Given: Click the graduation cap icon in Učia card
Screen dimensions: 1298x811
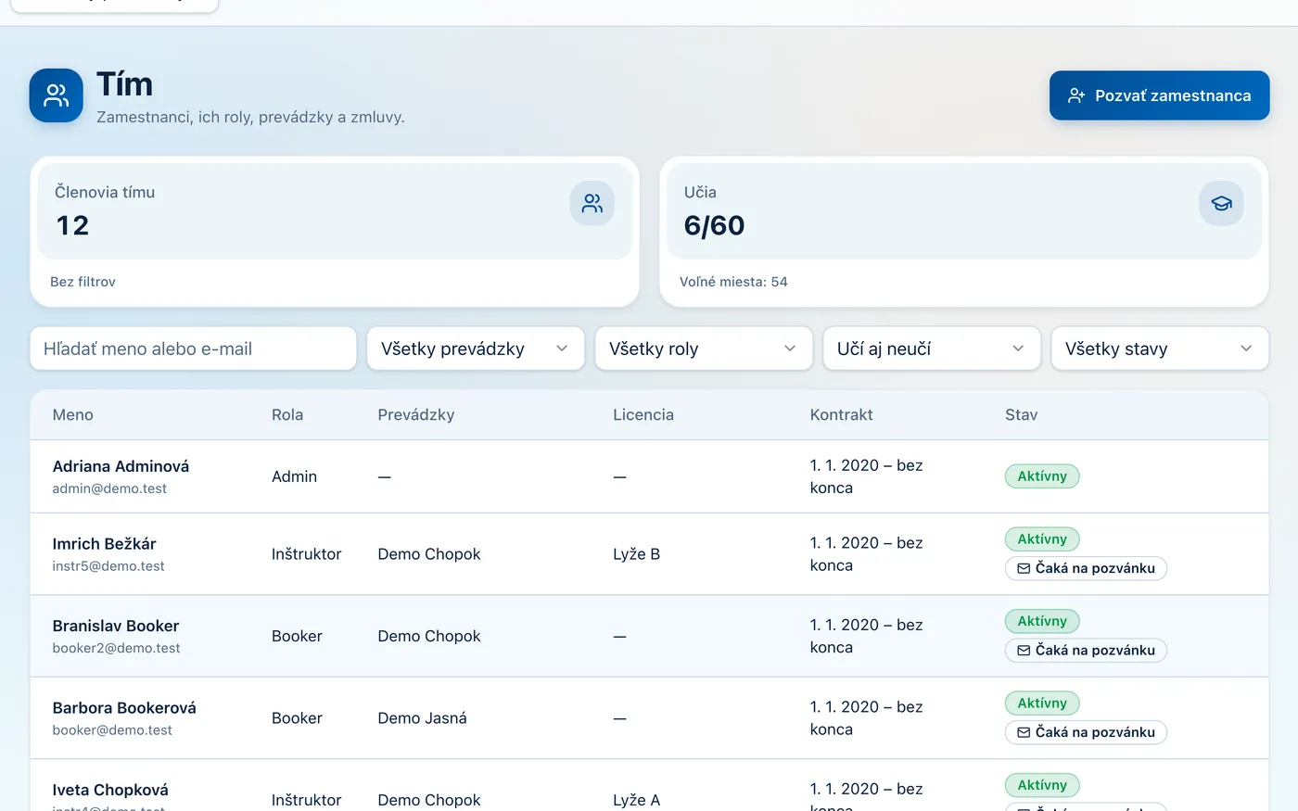Looking at the screenshot, I should point(1221,203).
